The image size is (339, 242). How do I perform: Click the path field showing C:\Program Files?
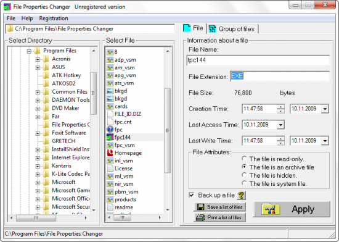click(90, 29)
